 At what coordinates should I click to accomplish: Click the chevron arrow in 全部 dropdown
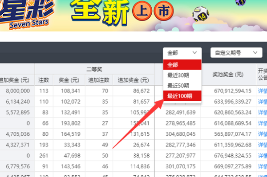point(194,53)
